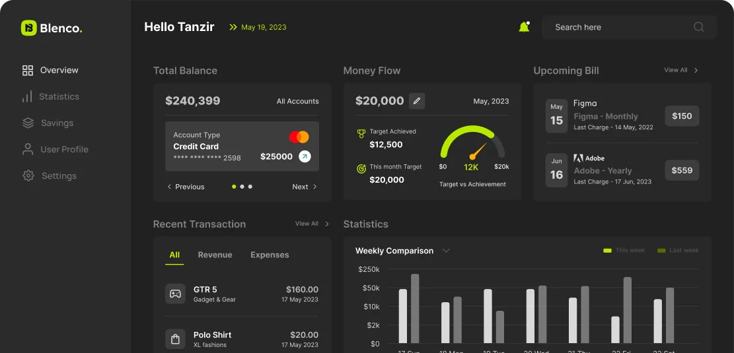The image size is (734, 353).
Task: Click the Savings layers icon in sidebar
Action: point(28,123)
